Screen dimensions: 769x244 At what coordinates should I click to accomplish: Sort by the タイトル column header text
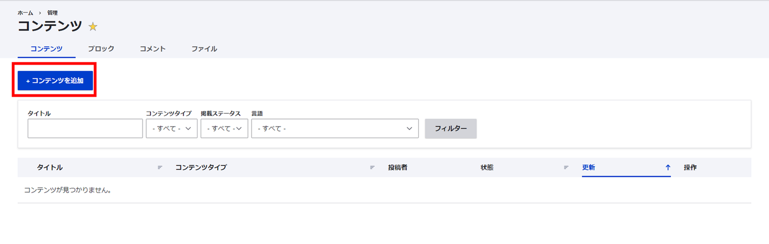pyautogui.click(x=50, y=168)
